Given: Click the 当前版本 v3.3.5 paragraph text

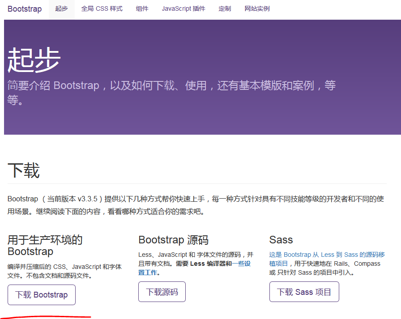Looking at the screenshot, I should point(196,205).
